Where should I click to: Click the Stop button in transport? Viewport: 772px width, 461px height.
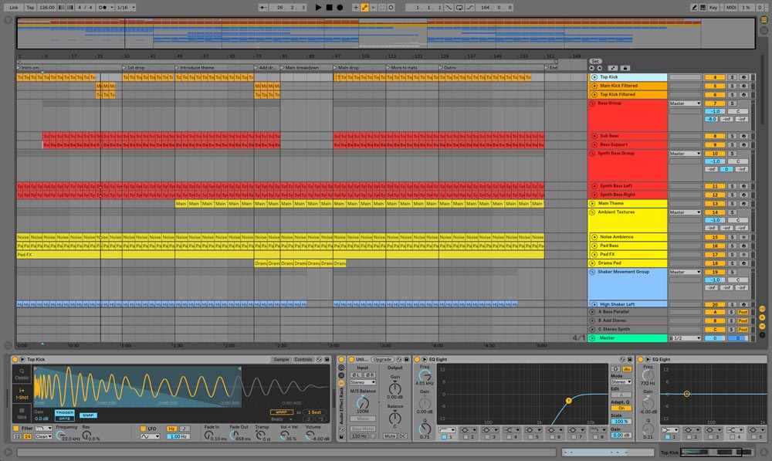click(330, 7)
